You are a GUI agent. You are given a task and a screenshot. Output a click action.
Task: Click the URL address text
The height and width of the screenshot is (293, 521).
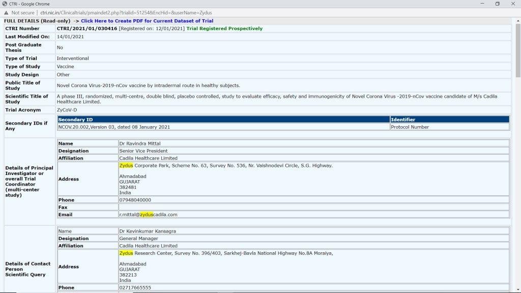pyautogui.click(x=126, y=13)
